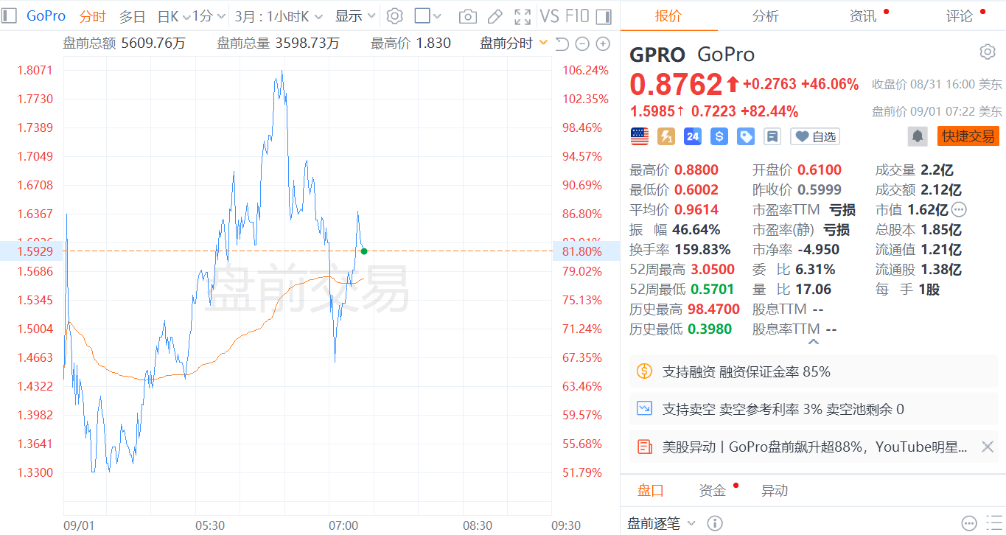Screen dimensions: 1006x535
Task: Open the 评论 tab
Action: coord(960,16)
